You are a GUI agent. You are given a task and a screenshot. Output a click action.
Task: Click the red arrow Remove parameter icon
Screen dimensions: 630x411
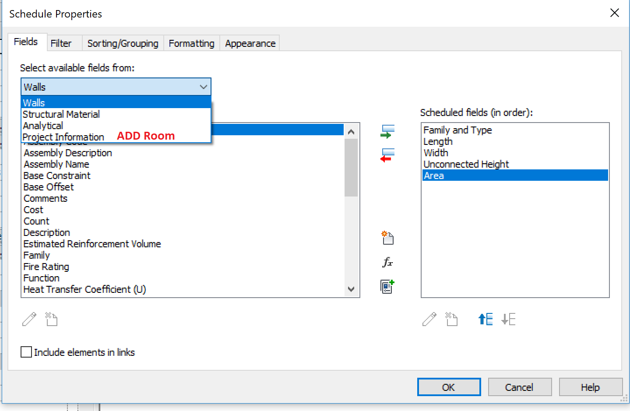click(x=387, y=155)
